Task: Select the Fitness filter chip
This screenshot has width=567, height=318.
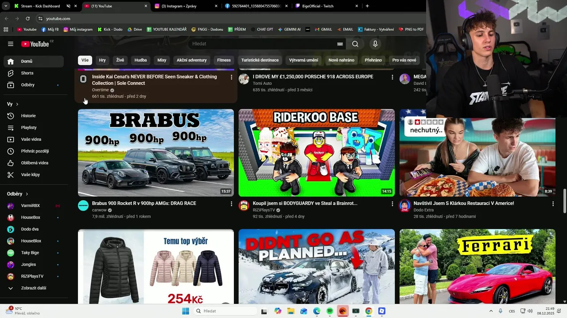Action: coord(224,60)
